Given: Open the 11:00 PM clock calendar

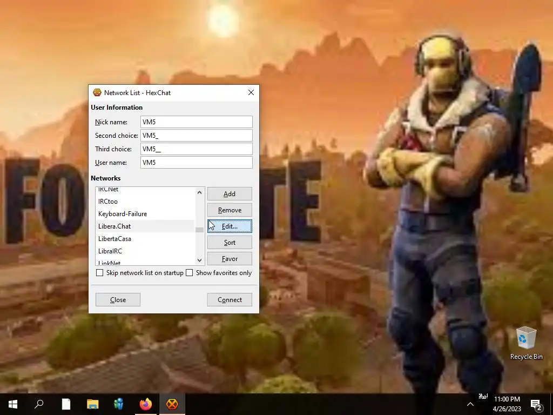Looking at the screenshot, I should click(x=507, y=404).
